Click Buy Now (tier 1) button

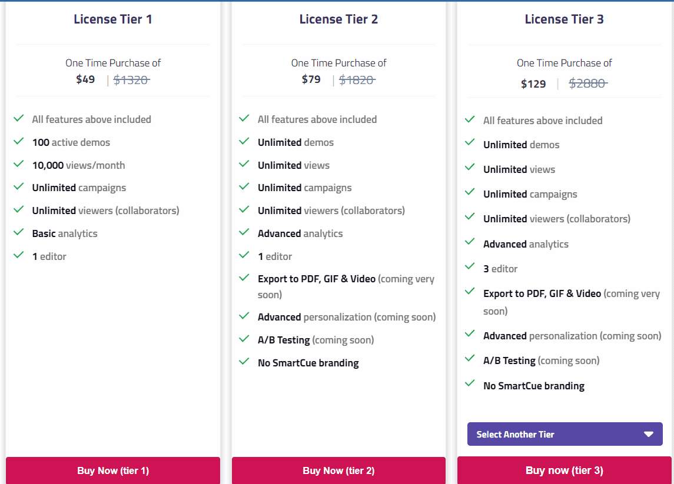(113, 470)
